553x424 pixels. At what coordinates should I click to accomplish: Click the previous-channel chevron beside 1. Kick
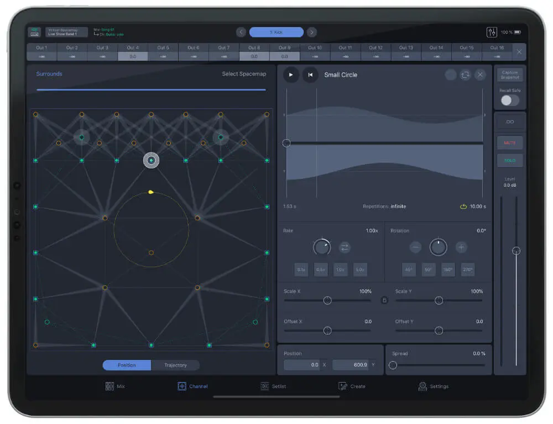(x=241, y=31)
